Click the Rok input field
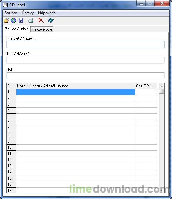Image resolution: width=172 pixels, height=199 pixels. click(x=85, y=76)
